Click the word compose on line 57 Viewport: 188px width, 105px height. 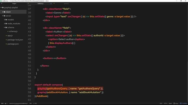point(57,85)
